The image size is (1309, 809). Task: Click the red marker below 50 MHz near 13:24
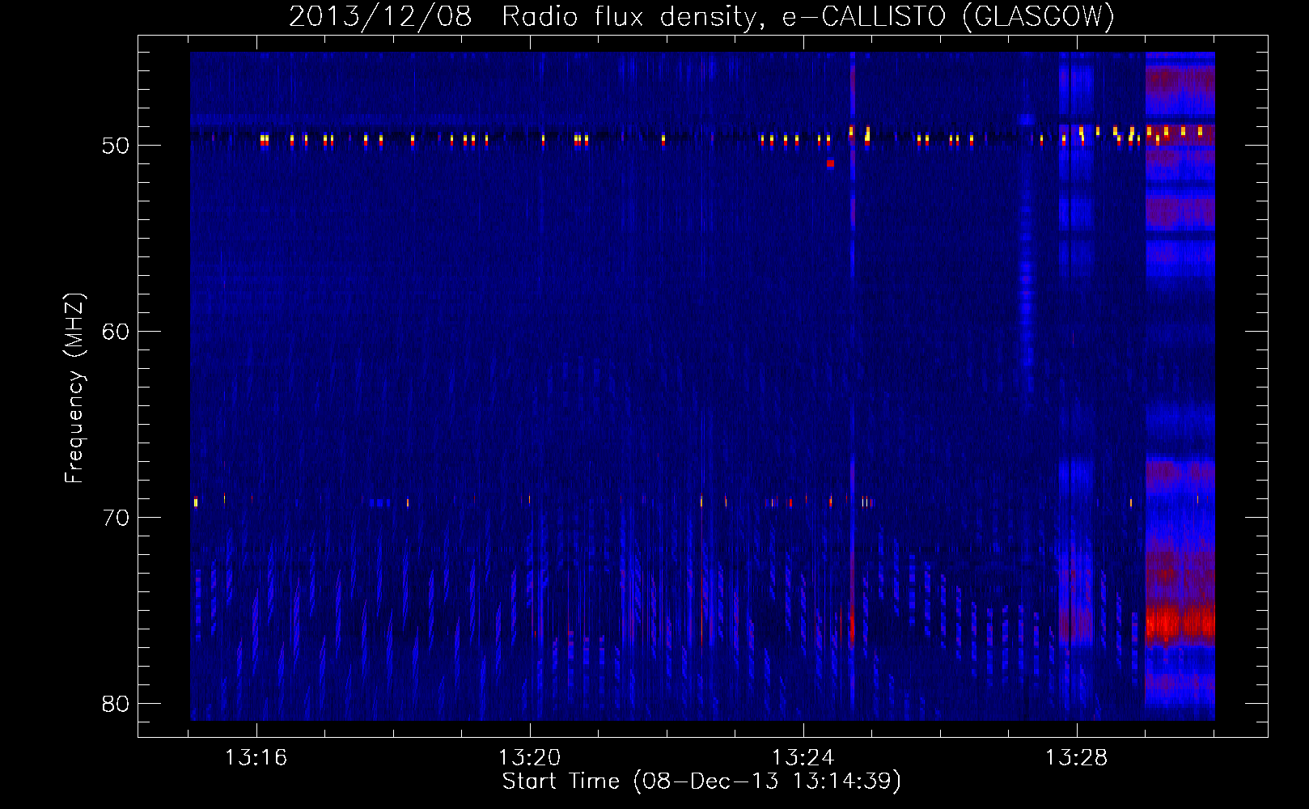pyautogui.click(x=830, y=163)
